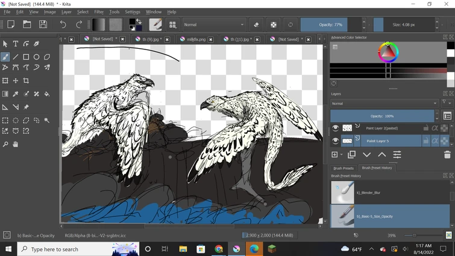This screenshot has height=256, width=455.
Task: Hide Paint Layer 2(pasted) via eye icon
Action: (x=336, y=128)
